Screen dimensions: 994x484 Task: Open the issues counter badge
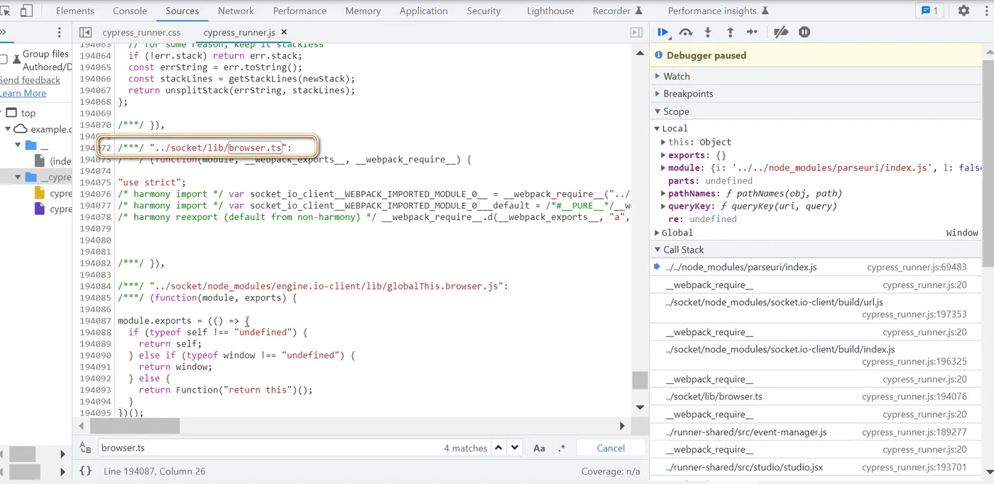[929, 11]
